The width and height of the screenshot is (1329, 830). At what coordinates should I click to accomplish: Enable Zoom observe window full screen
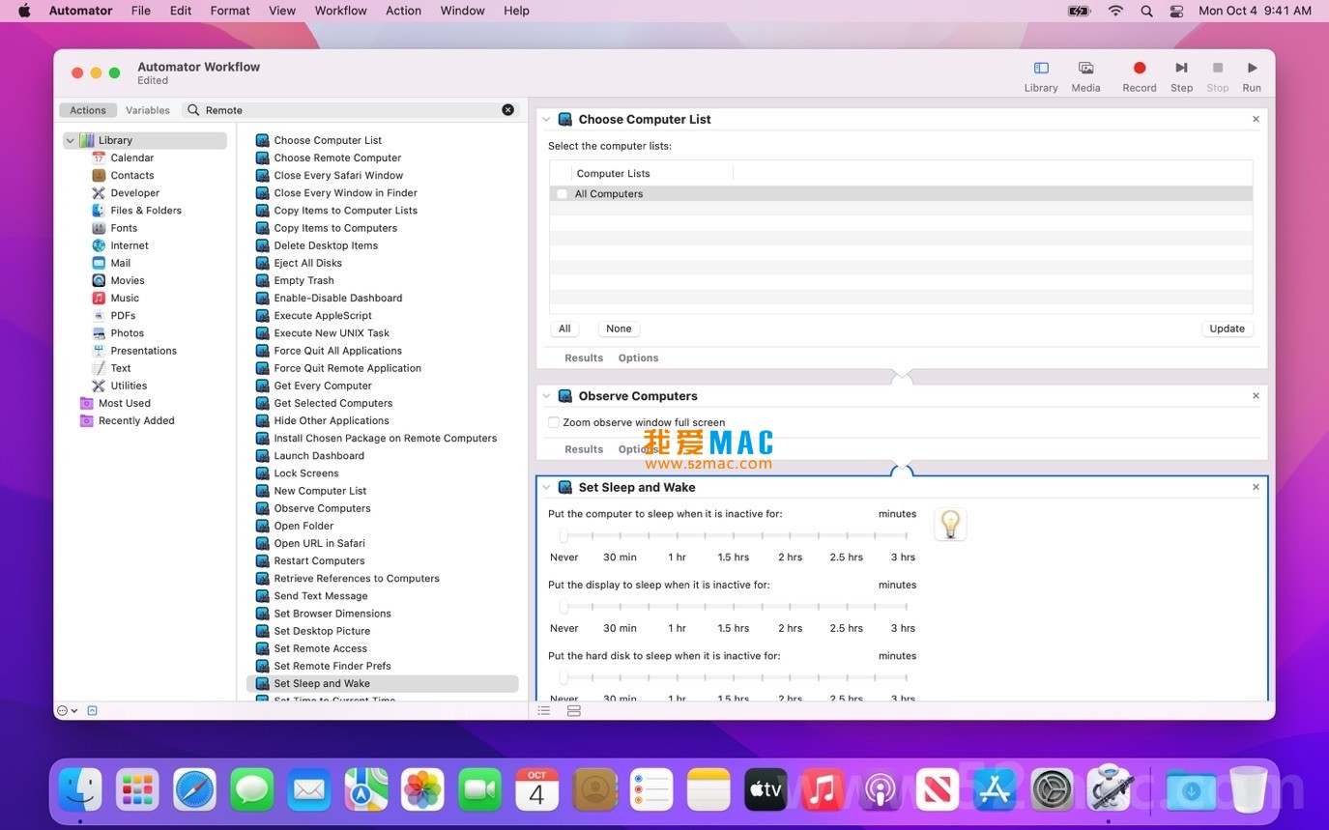[x=554, y=422]
